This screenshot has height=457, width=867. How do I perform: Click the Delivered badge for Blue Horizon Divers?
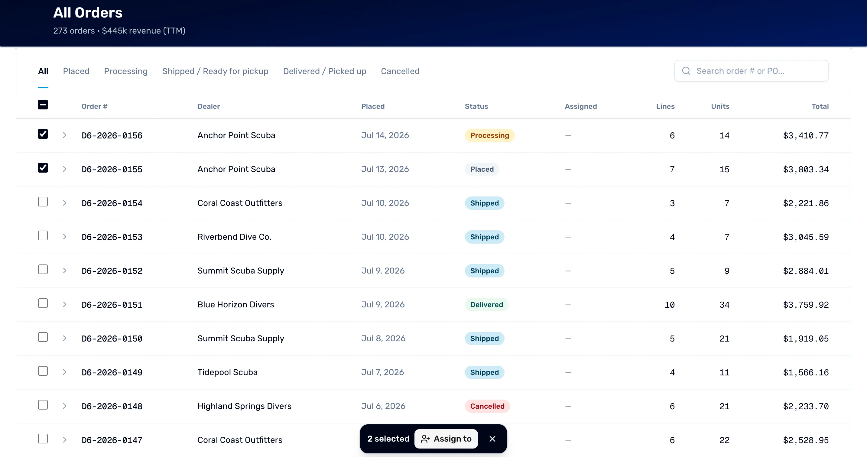click(x=487, y=305)
